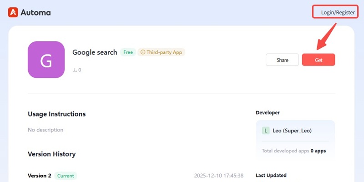Click the red Get button
This screenshot has height=182, width=364.
[318, 60]
